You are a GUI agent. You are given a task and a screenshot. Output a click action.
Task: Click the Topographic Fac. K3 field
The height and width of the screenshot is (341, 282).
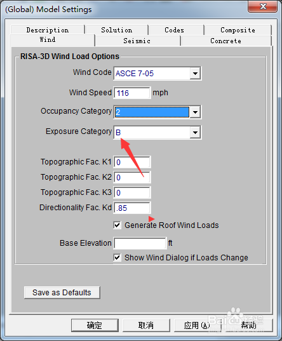click(x=132, y=192)
